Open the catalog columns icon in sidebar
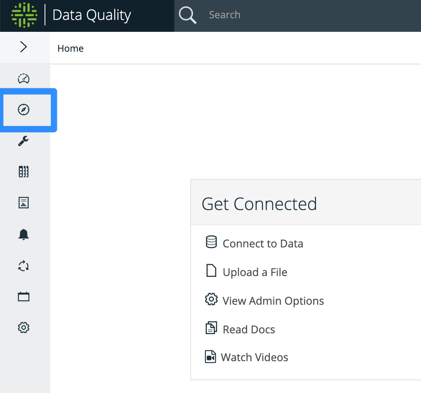The width and height of the screenshot is (421, 393). click(24, 172)
